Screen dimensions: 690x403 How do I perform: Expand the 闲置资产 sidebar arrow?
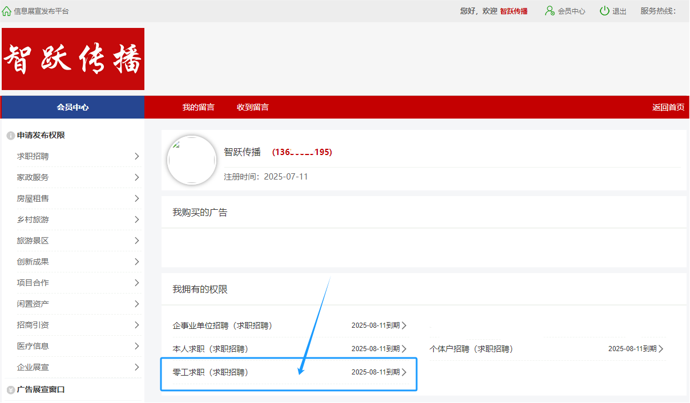tap(137, 304)
